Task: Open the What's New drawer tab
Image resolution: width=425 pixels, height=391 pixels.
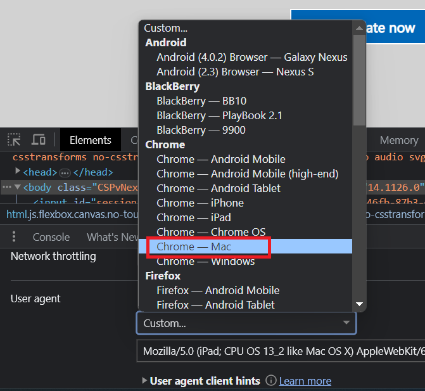Action: click(x=113, y=237)
